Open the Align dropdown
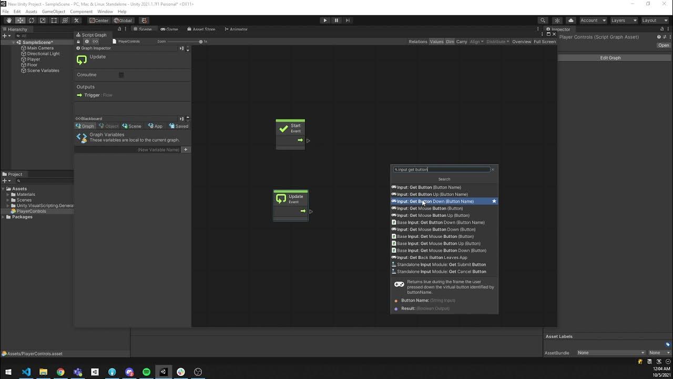The image size is (673, 379). coord(476,42)
